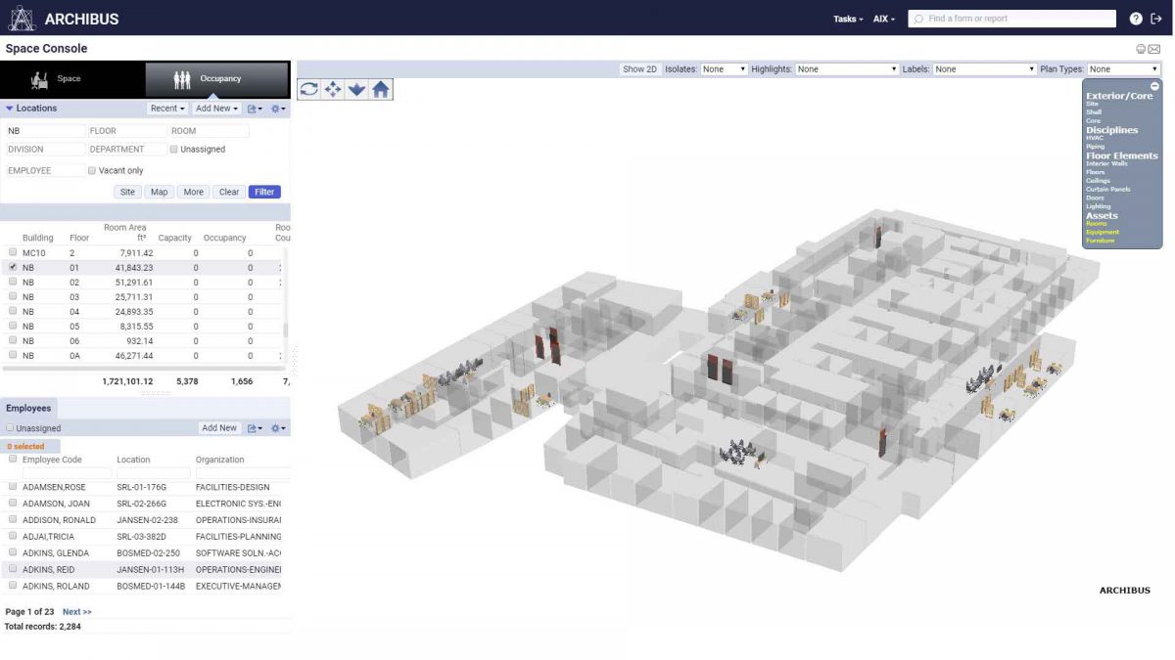Click the Space tab desk icon
1175x660 pixels.
40,79
